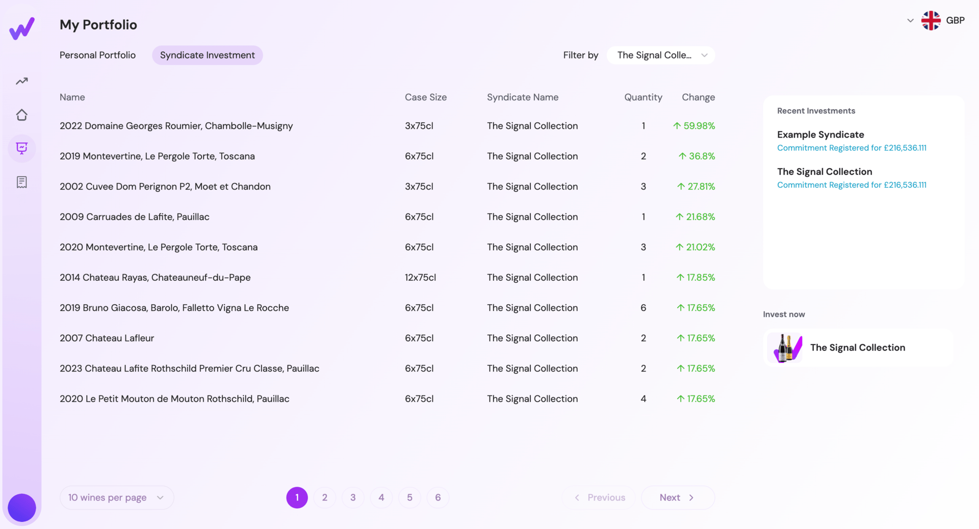The image size is (979, 529).
Task: Expand the currency selector chevron
Action: coord(910,20)
